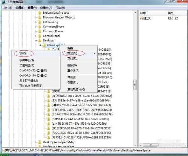Click the BrowseNewProcess folder icon
This screenshot has width=188, height=156.
point(40,13)
